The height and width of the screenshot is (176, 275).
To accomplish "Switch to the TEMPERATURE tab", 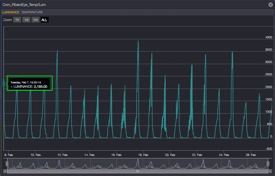I will tap(32, 12).
